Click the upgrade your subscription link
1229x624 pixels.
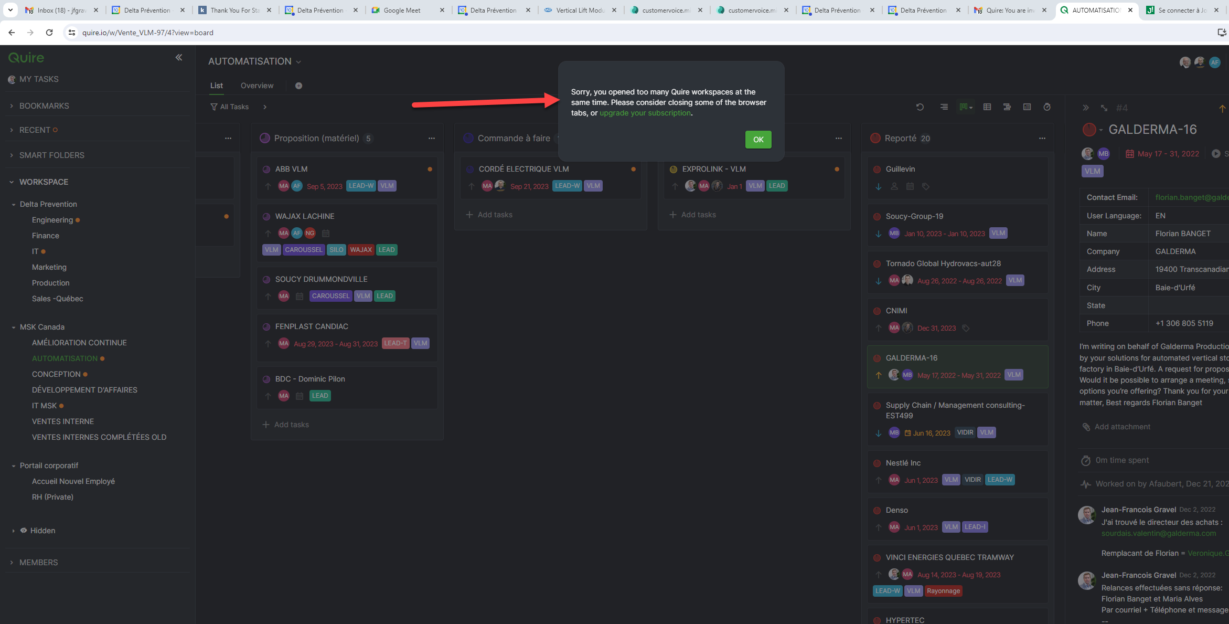pyautogui.click(x=645, y=113)
